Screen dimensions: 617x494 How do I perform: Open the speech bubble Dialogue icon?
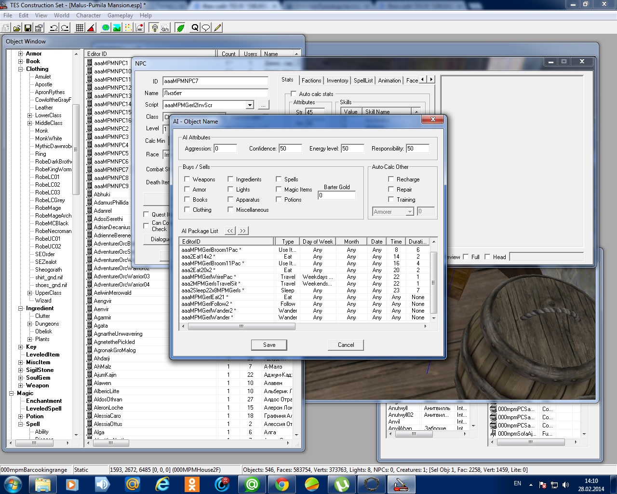tap(206, 28)
